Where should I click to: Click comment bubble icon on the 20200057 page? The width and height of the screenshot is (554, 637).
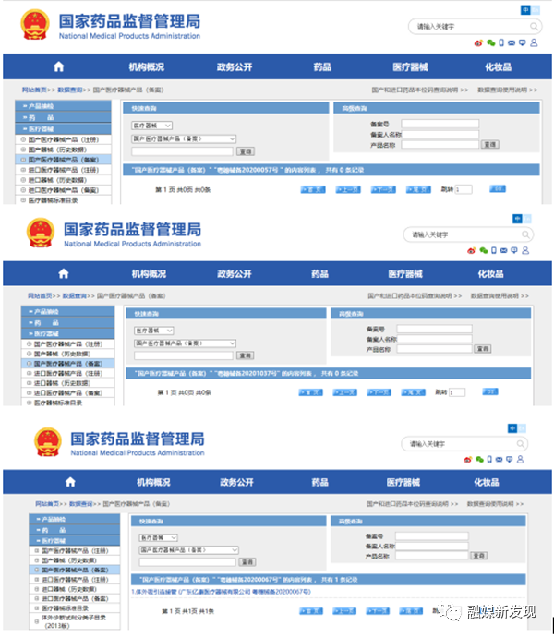tap(523, 43)
